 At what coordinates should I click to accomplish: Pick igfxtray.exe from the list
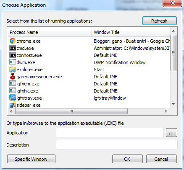tap(29, 98)
